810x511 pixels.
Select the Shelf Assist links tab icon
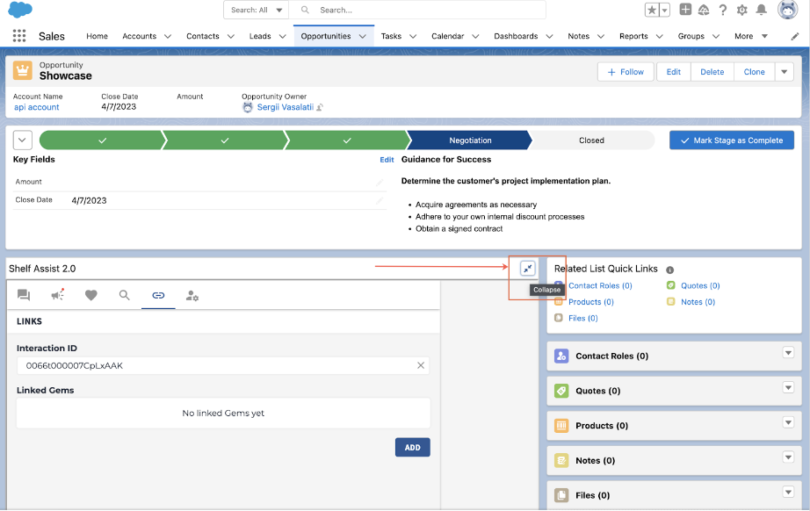(158, 295)
